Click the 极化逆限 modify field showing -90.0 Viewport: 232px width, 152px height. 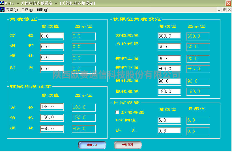[x=169, y=92]
